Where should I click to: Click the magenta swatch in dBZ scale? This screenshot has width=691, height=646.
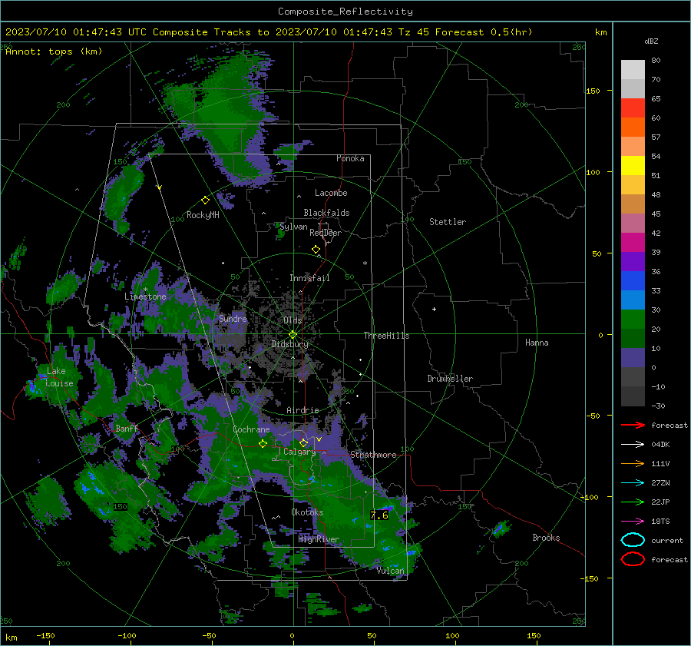(633, 243)
